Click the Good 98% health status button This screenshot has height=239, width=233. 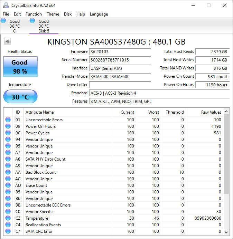20,67
